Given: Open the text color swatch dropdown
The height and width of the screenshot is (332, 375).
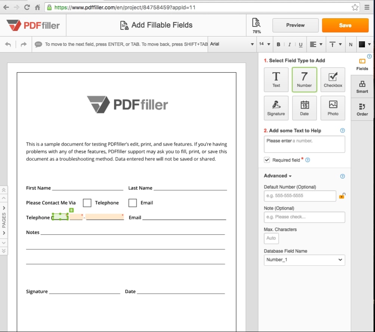Looking at the screenshot, I should pos(365,44).
